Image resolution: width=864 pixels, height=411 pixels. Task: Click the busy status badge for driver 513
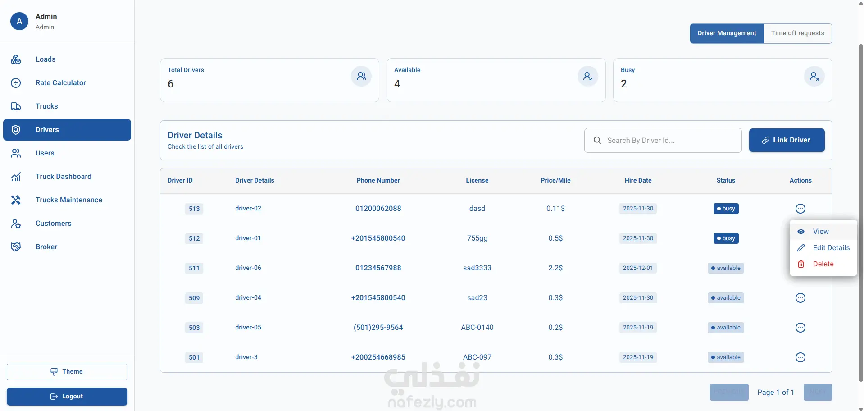point(726,209)
